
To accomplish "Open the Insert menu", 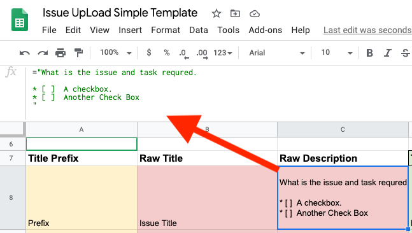I will point(130,30).
